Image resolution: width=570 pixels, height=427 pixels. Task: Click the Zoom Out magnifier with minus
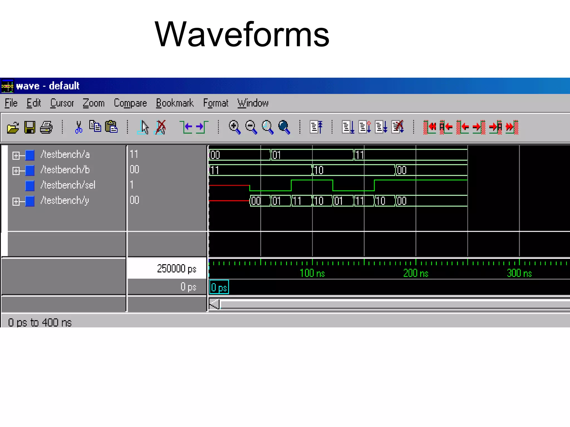point(251,127)
